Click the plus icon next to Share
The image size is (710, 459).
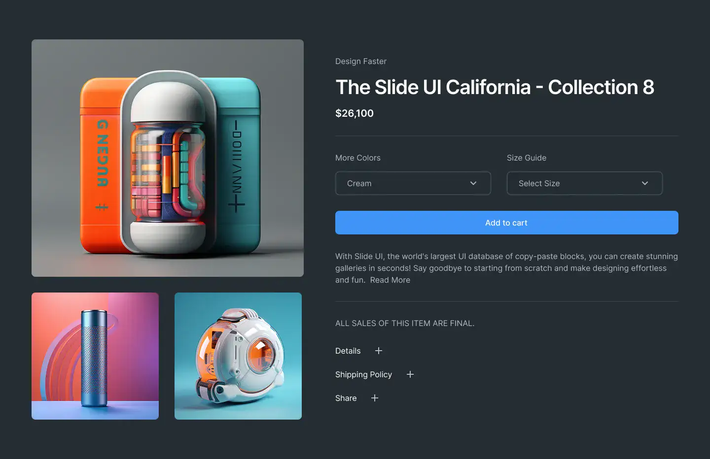point(375,398)
